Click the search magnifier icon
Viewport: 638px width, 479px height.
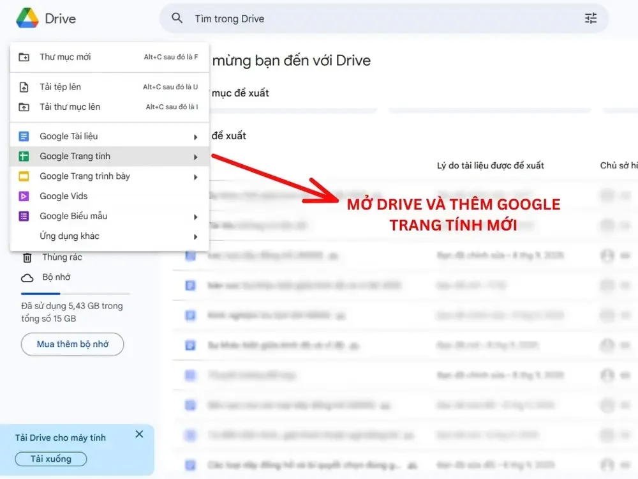coord(177,18)
